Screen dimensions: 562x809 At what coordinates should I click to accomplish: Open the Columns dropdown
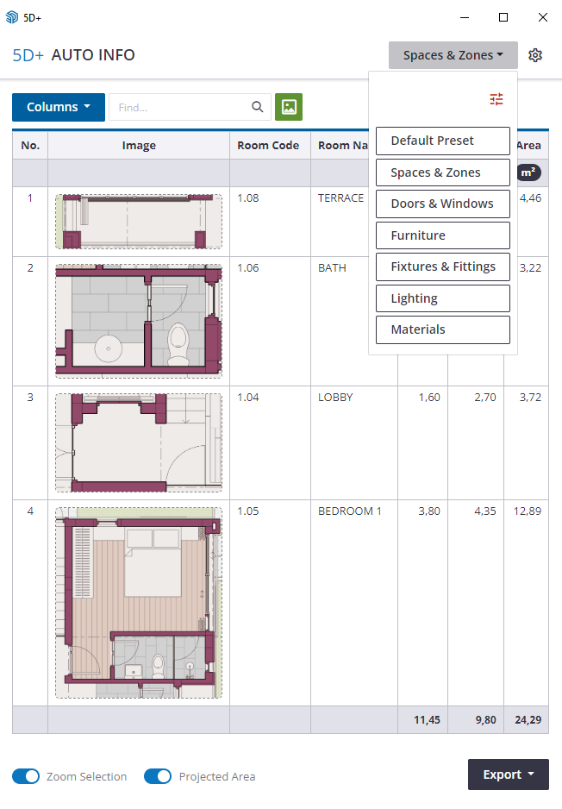click(x=59, y=107)
